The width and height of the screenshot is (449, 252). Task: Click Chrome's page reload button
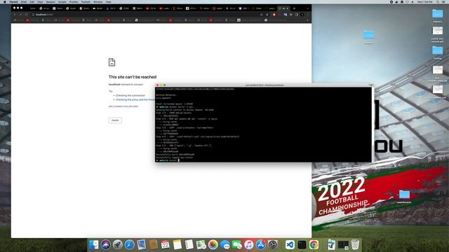27,15
